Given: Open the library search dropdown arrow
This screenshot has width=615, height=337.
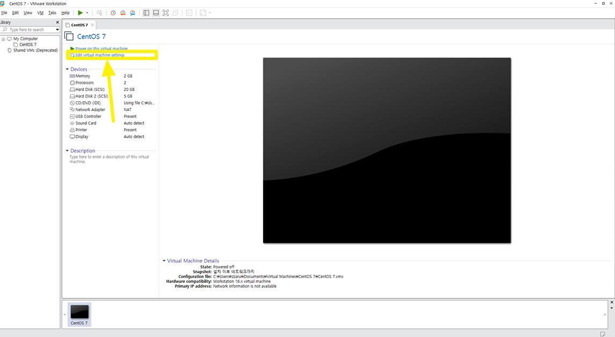Looking at the screenshot, I should click(57, 30).
